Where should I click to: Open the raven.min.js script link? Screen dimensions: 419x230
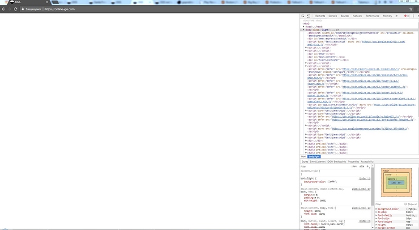tap(370, 69)
